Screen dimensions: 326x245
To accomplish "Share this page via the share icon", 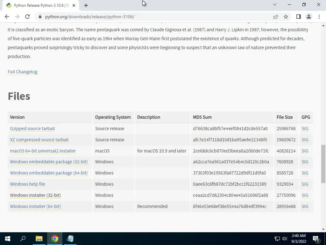I will 276,17.
